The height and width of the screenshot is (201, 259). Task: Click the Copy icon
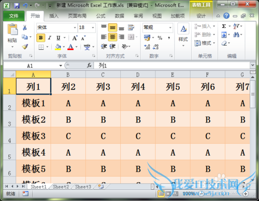(x=24, y=37)
